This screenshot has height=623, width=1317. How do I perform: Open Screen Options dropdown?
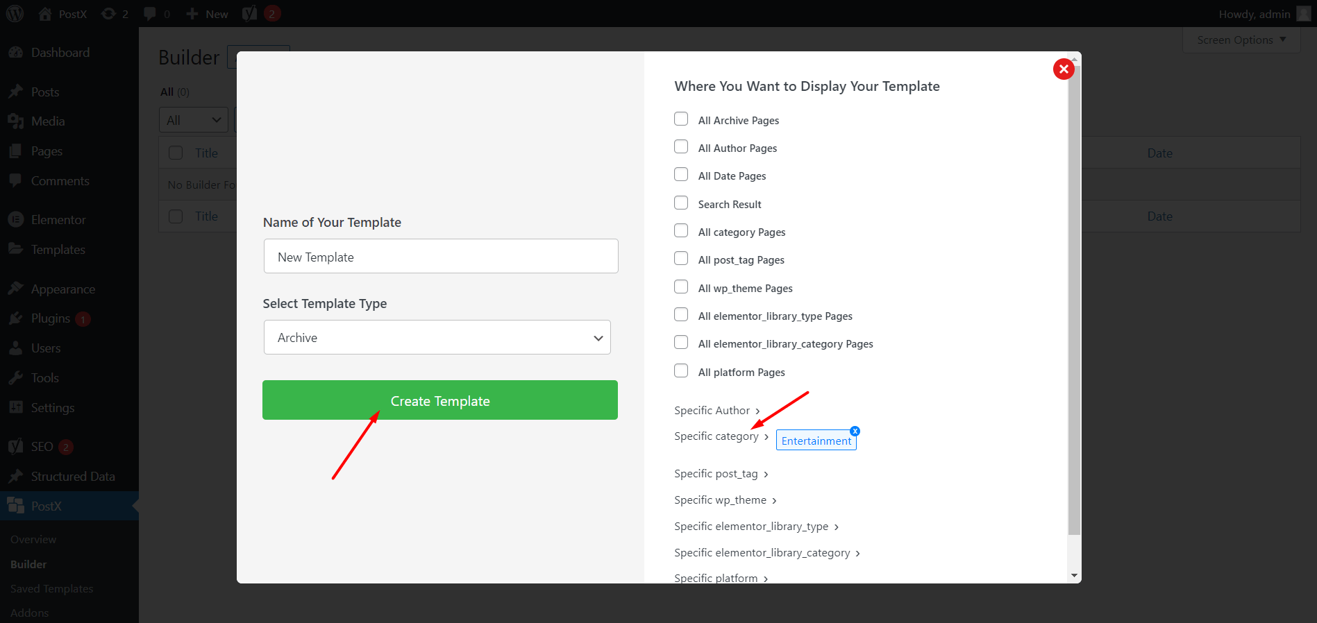1241,40
